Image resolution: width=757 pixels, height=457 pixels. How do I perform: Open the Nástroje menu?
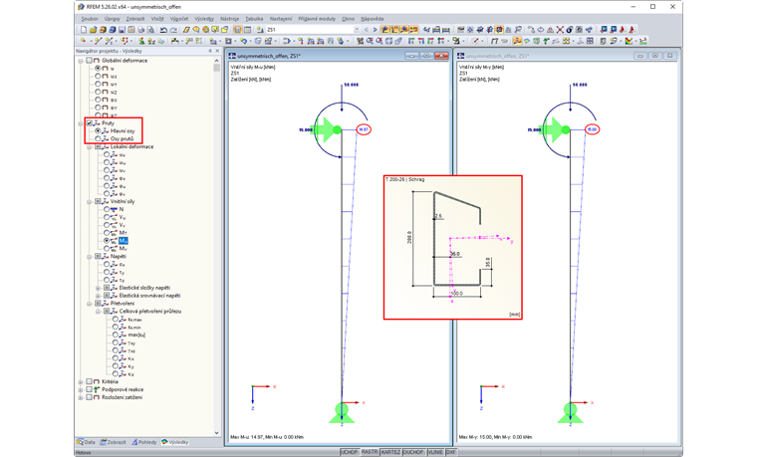tap(229, 19)
